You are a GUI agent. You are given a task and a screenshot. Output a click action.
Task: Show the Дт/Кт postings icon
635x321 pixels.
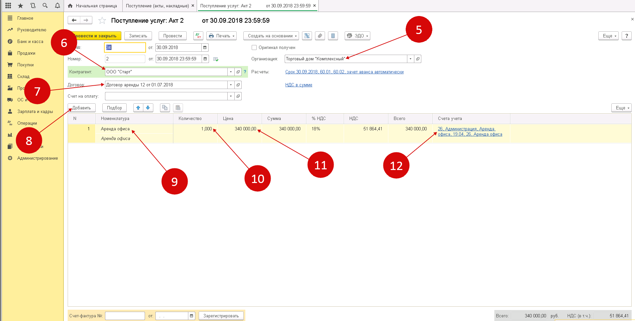198,36
